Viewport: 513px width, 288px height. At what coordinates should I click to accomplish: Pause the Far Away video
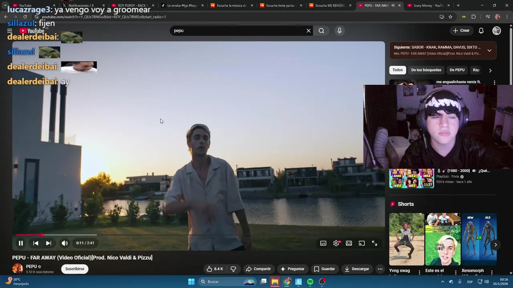pyautogui.click(x=21, y=243)
